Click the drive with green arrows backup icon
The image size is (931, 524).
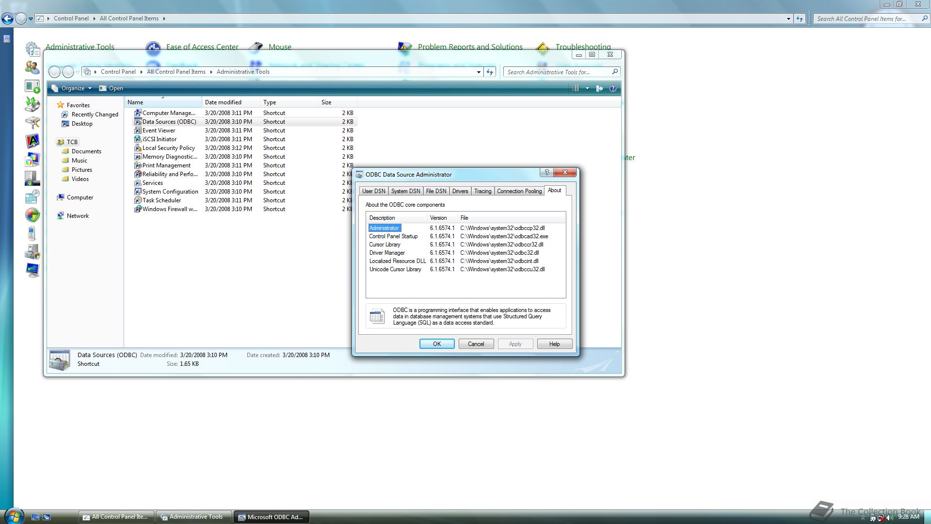coord(32,104)
